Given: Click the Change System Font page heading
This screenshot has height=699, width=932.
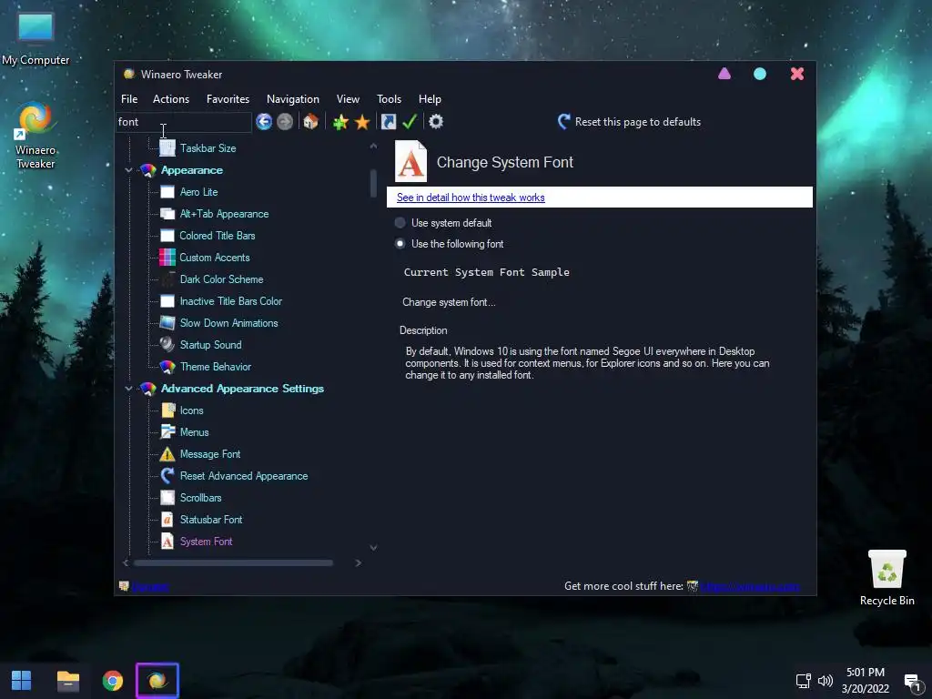Looking at the screenshot, I should point(504,162).
